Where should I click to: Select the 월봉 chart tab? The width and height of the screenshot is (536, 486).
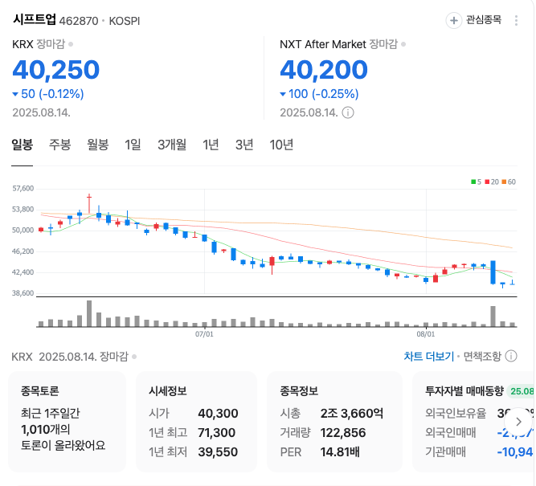tap(98, 145)
